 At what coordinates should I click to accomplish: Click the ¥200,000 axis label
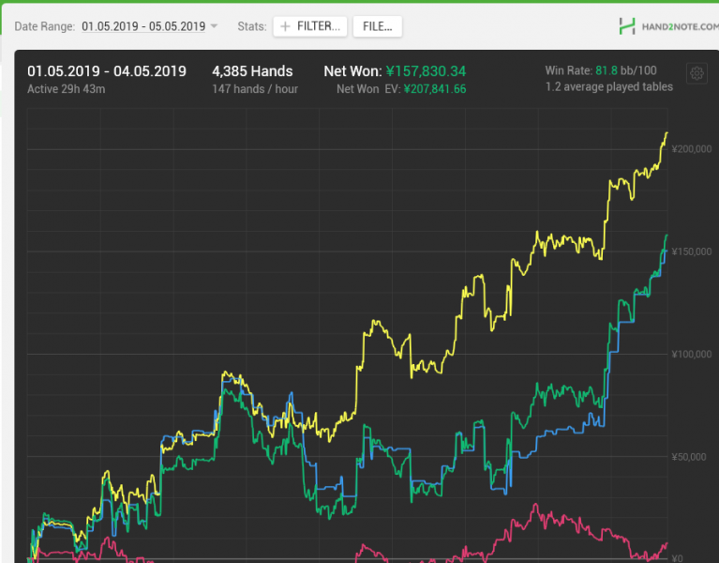692,149
